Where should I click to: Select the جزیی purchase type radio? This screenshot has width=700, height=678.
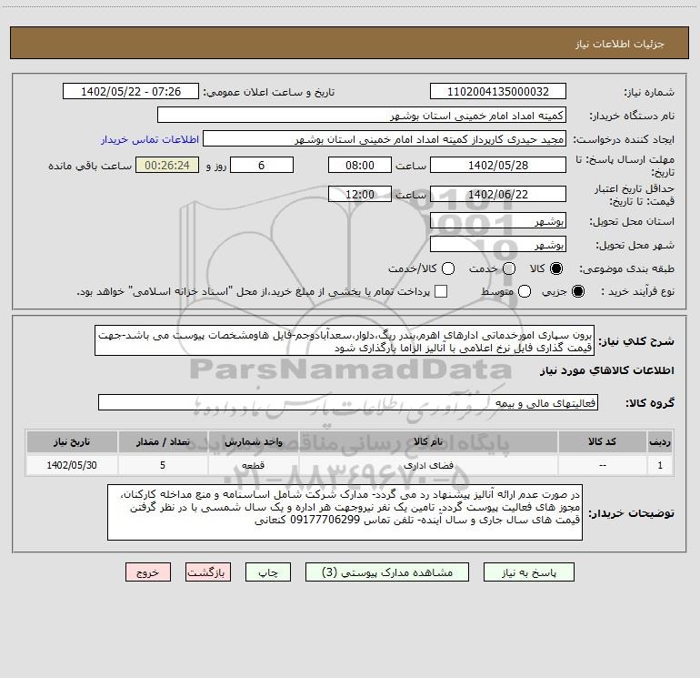click(x=577, y=291)
